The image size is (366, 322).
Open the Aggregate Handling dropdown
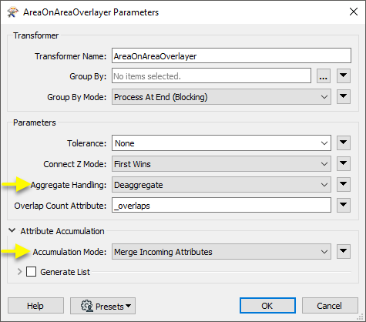click(221, 185)
